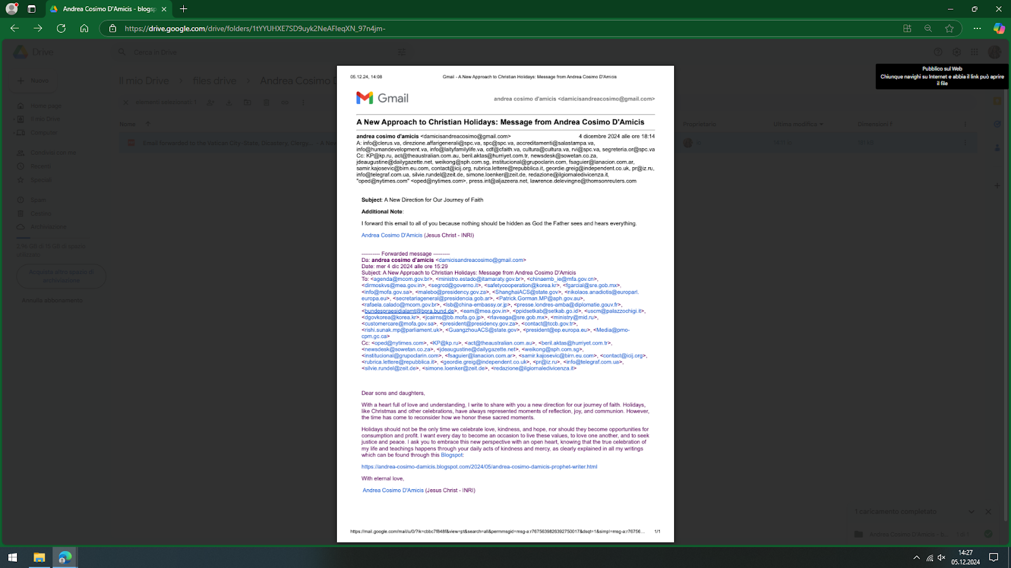This screenshot has height=568, width=1011.
Task: Open row options dots for the PDF file
Action: point(965,143)
